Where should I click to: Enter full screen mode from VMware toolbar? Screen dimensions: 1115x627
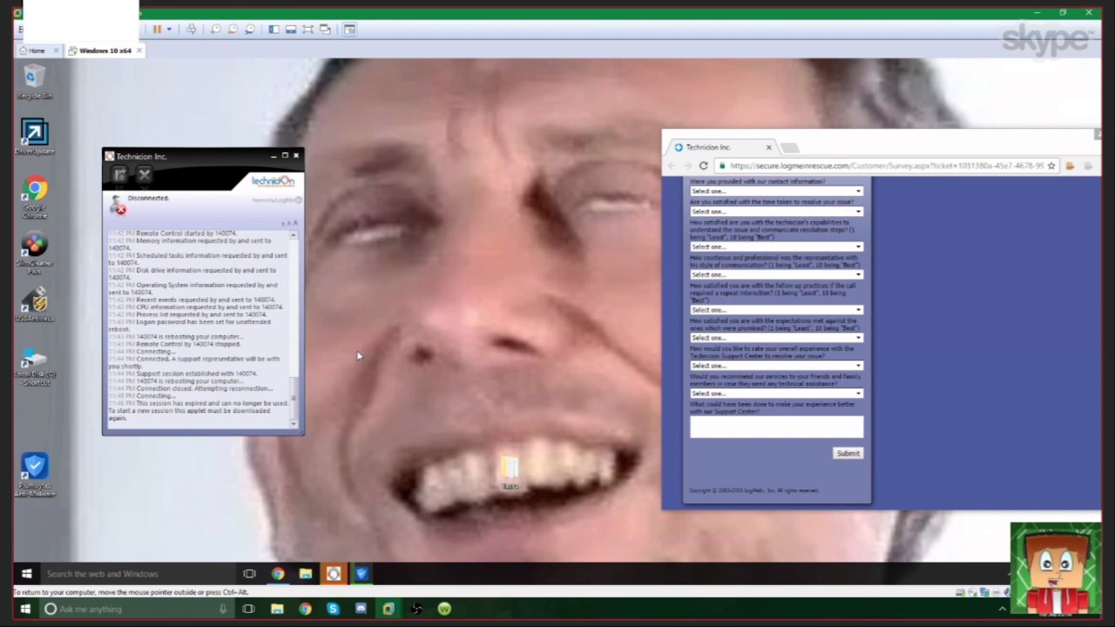[x=307, y=30]
